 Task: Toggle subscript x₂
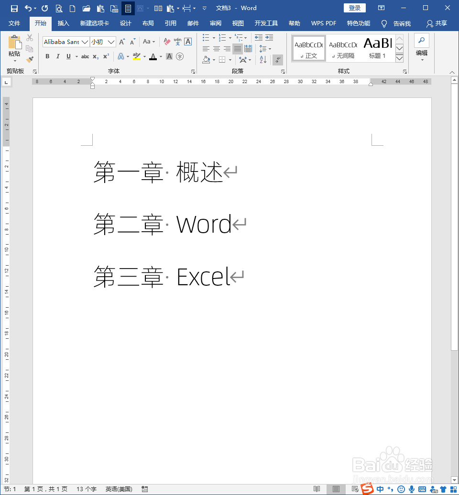(96, 56)
